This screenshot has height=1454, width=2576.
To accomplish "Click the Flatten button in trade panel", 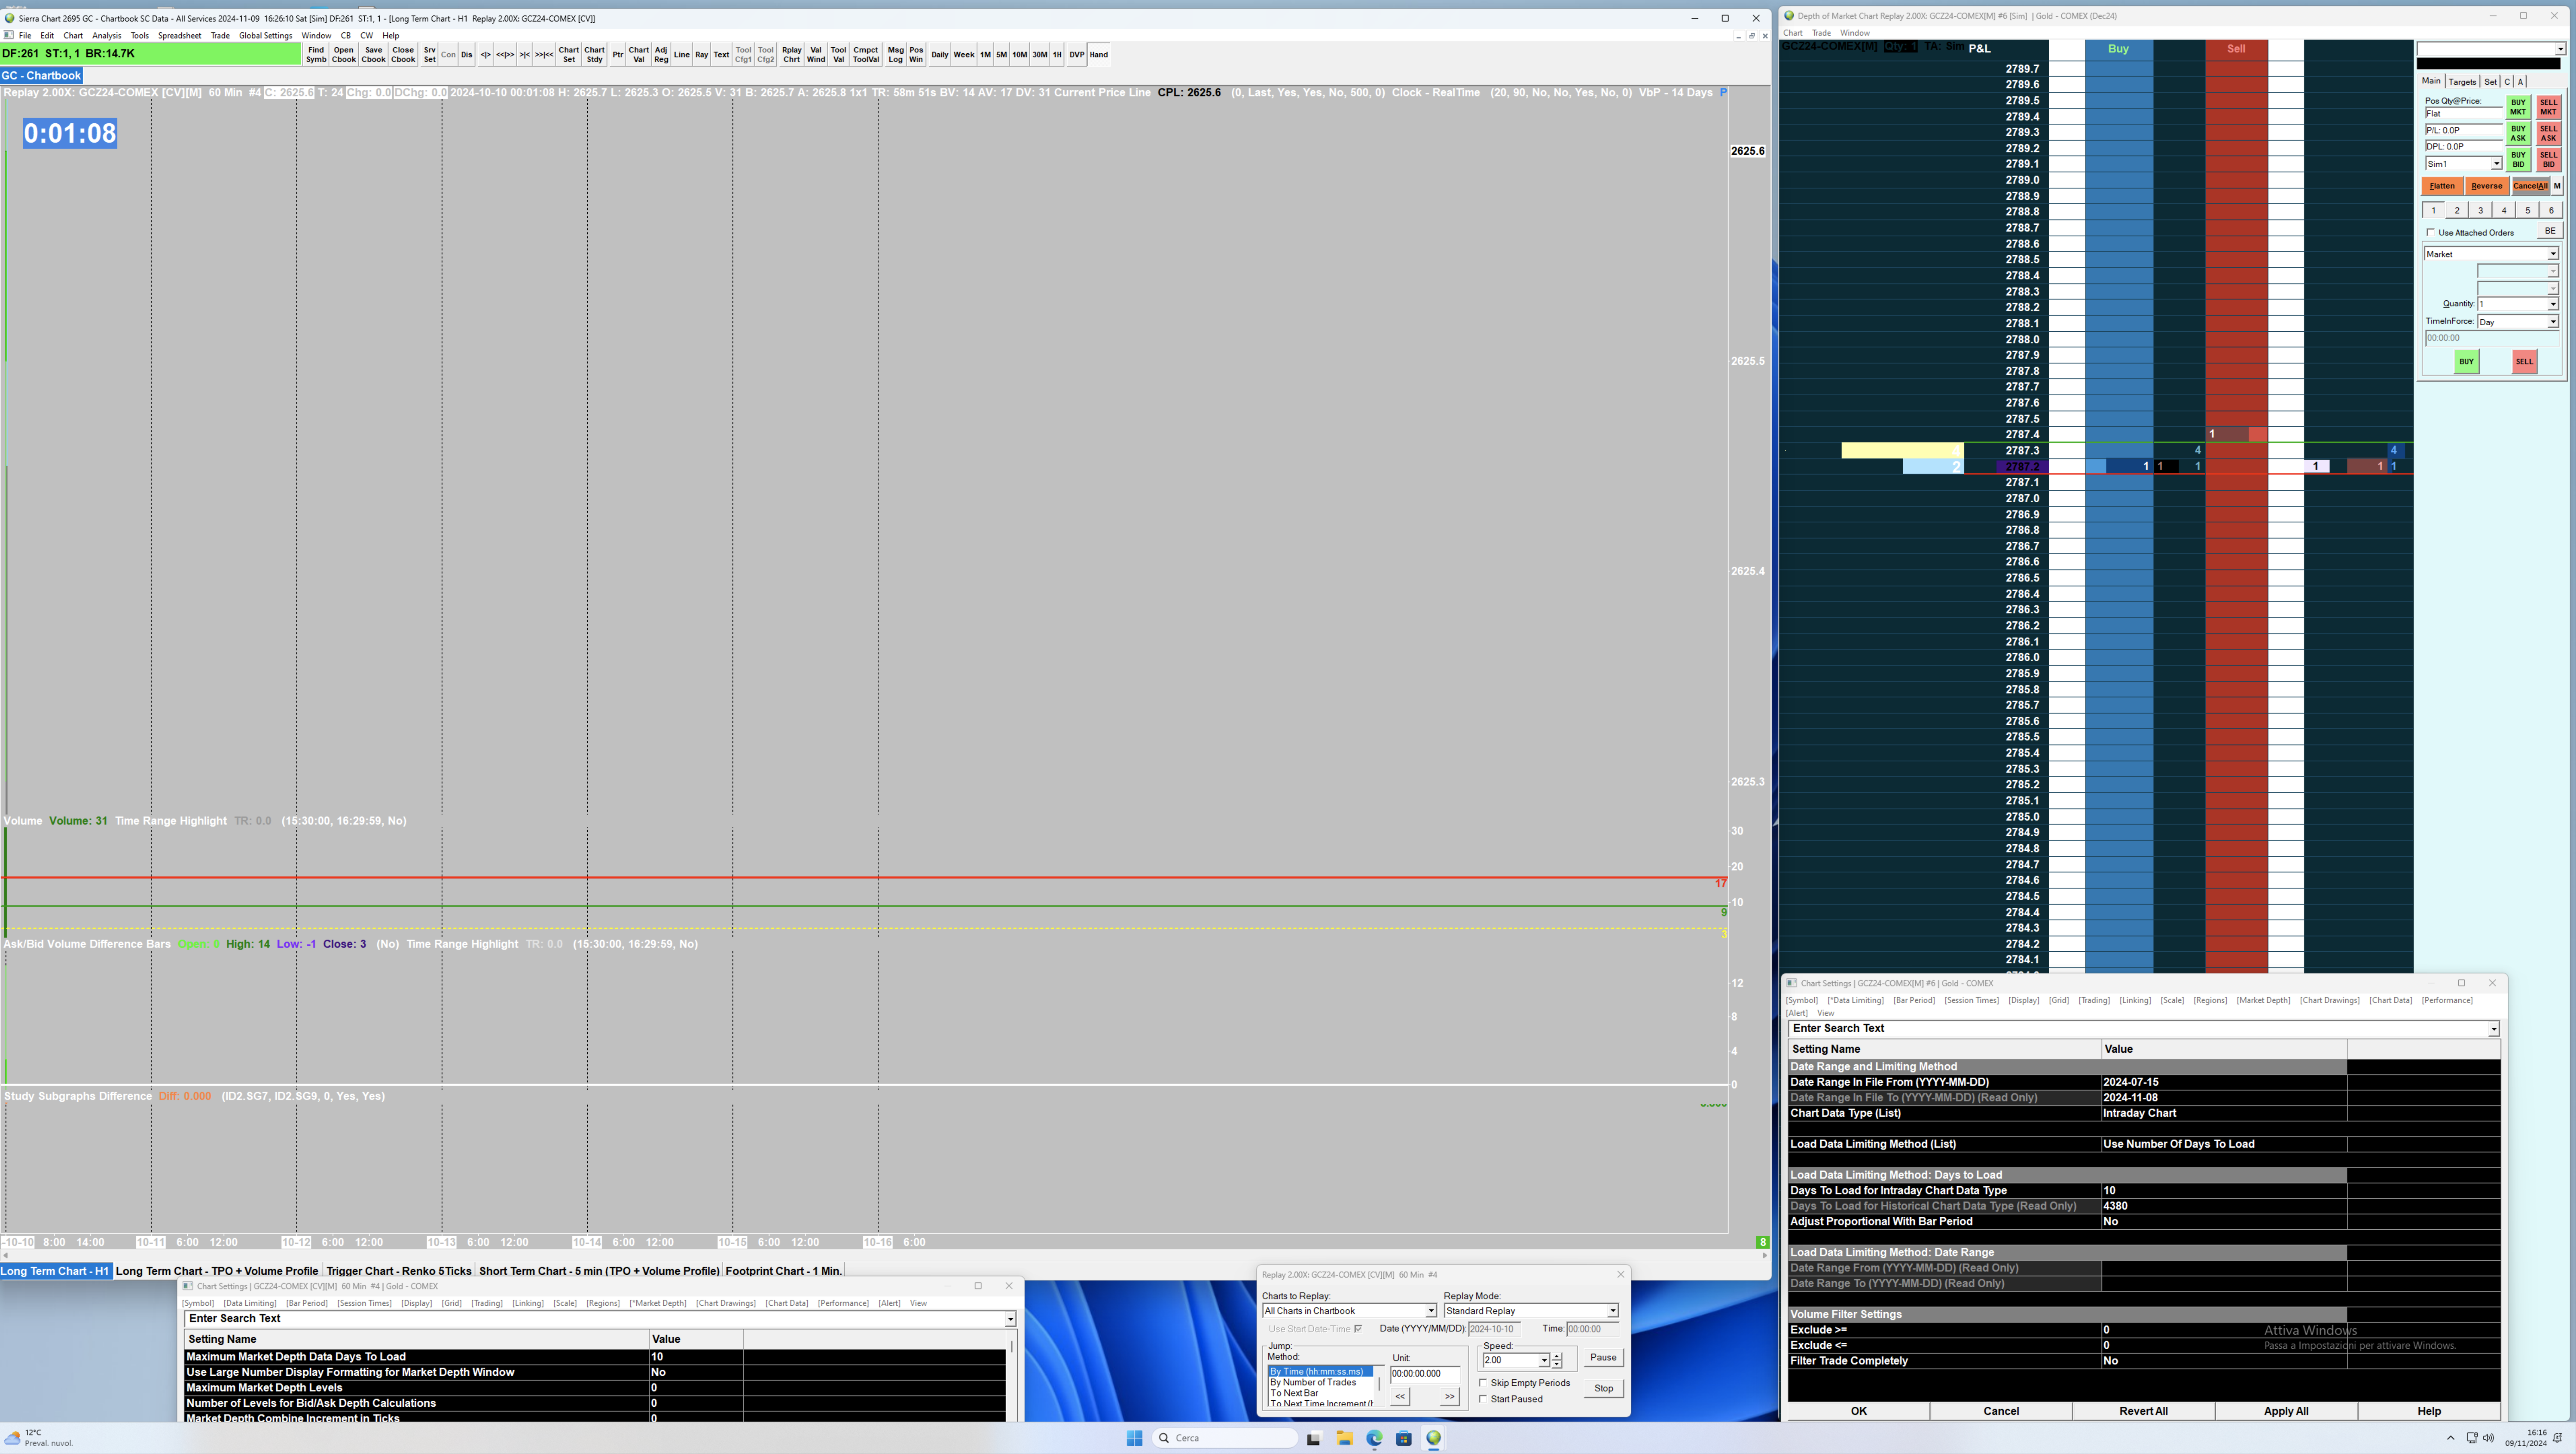I will [x=2441, y=186].
